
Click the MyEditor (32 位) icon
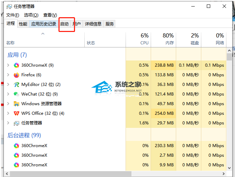16,85
